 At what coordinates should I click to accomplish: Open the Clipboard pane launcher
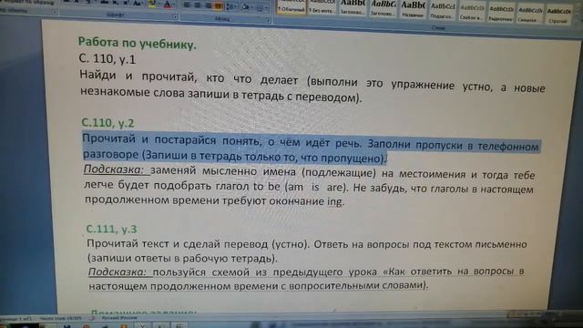pyautogui.click(x=55, y=12)
